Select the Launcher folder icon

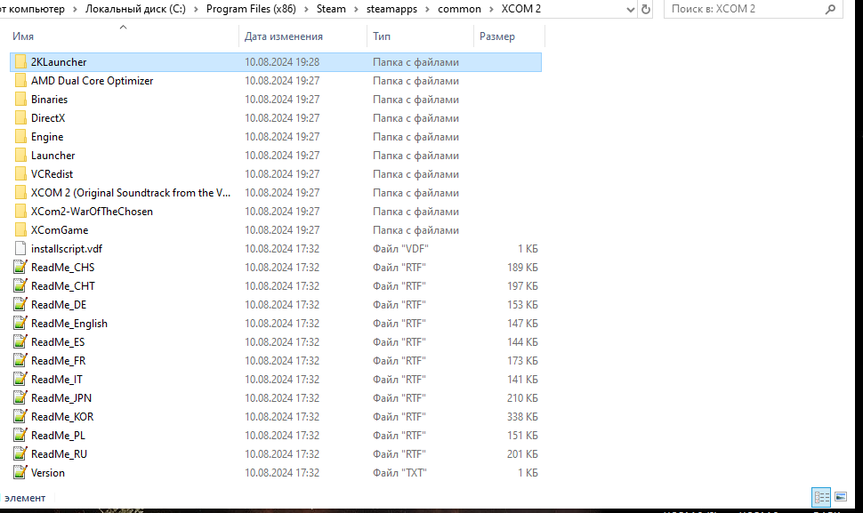[x=20, y=156]
